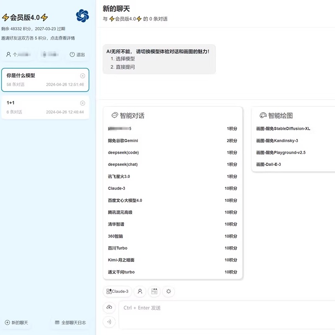Choose the 画图-Dall-E-3 drawing model

click(268, 164)
